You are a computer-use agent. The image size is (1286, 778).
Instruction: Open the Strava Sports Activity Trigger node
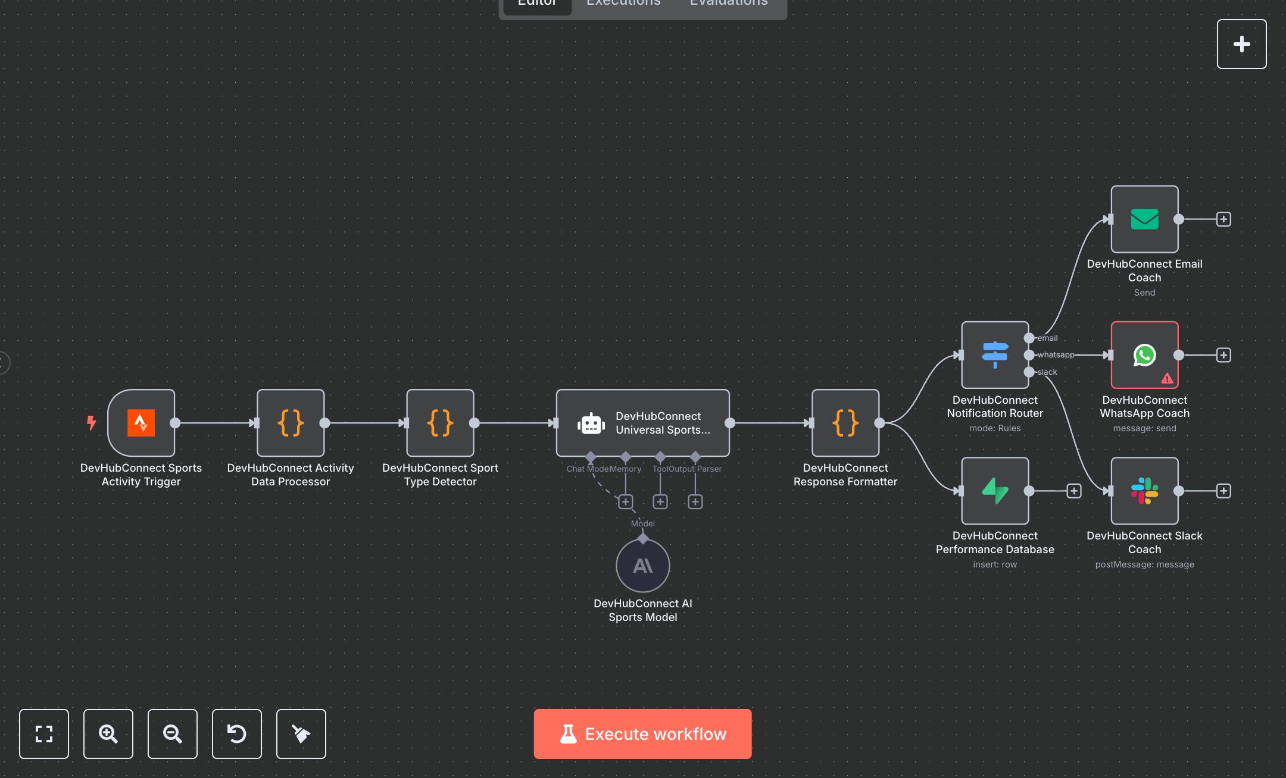tap(141, 423)
